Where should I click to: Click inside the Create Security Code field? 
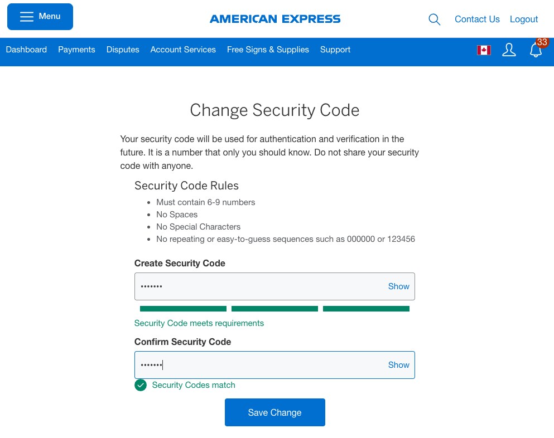251,286
